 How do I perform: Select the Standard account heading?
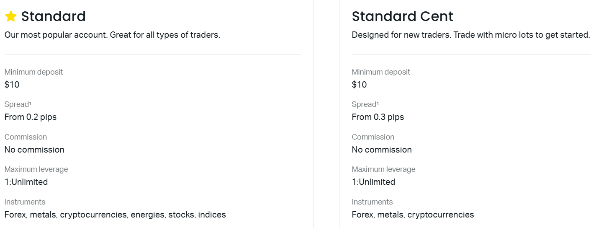pos(54,16)
